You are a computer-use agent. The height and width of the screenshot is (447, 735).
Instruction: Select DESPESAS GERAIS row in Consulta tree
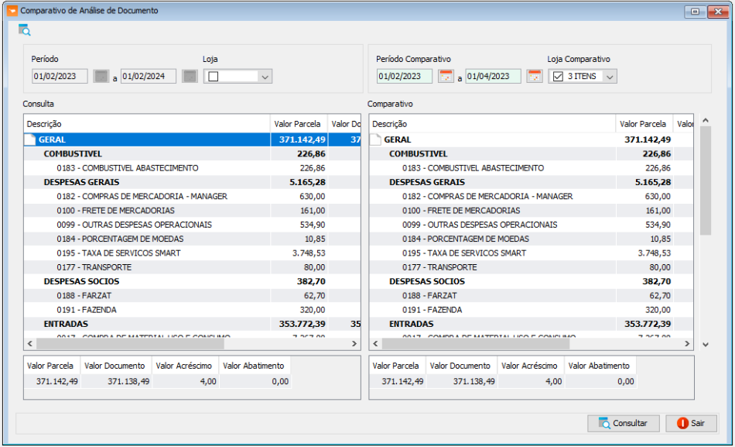point(192,182)
